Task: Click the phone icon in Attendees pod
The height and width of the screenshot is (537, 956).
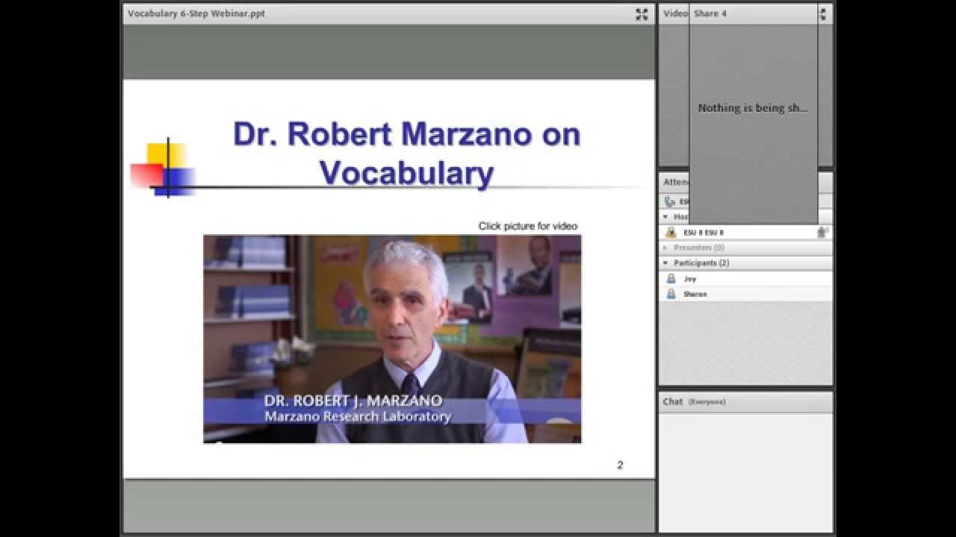Action: [x=670, y=201]
